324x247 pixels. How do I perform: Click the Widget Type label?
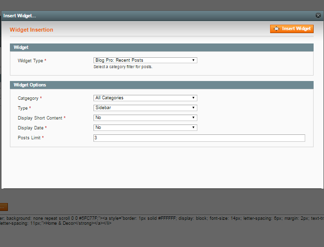tap(32, 61)
